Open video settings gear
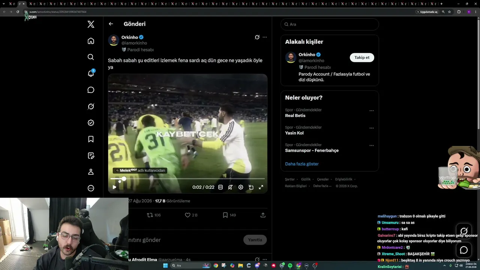Viewport: 480px width, 270px height. [x=241, y=187]
